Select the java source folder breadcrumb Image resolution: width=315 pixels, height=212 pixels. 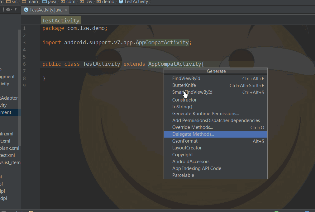click(x=50, y=2)
